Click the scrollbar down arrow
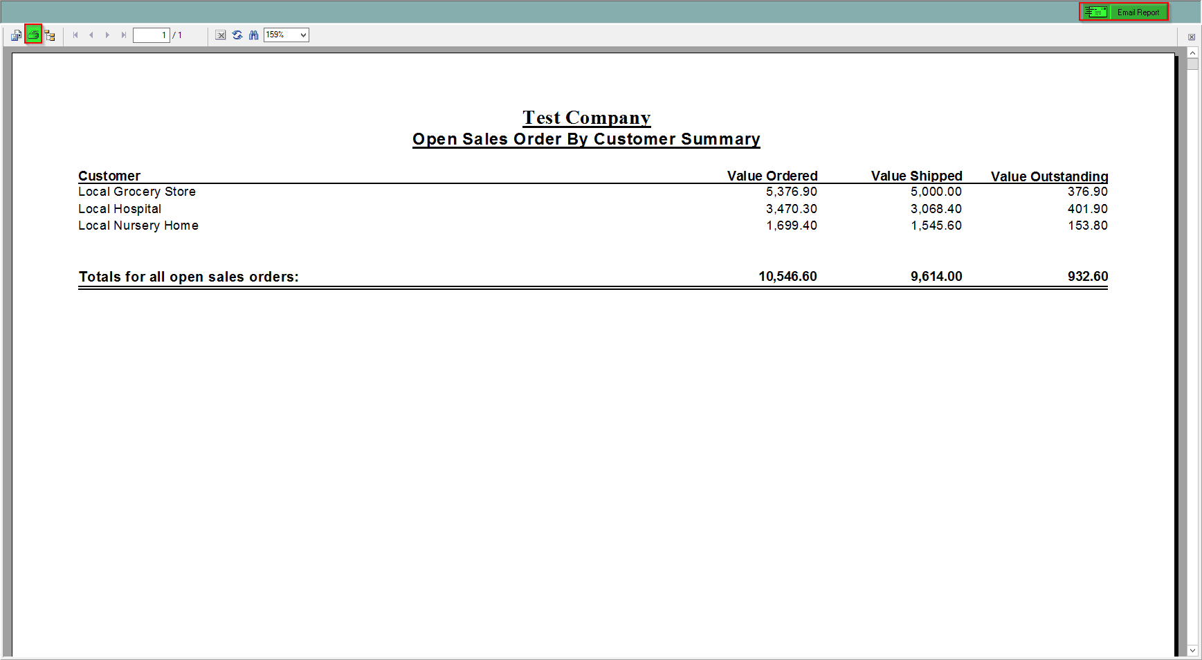Viewport: 1202px width, 660px height. coord(1192,650)
